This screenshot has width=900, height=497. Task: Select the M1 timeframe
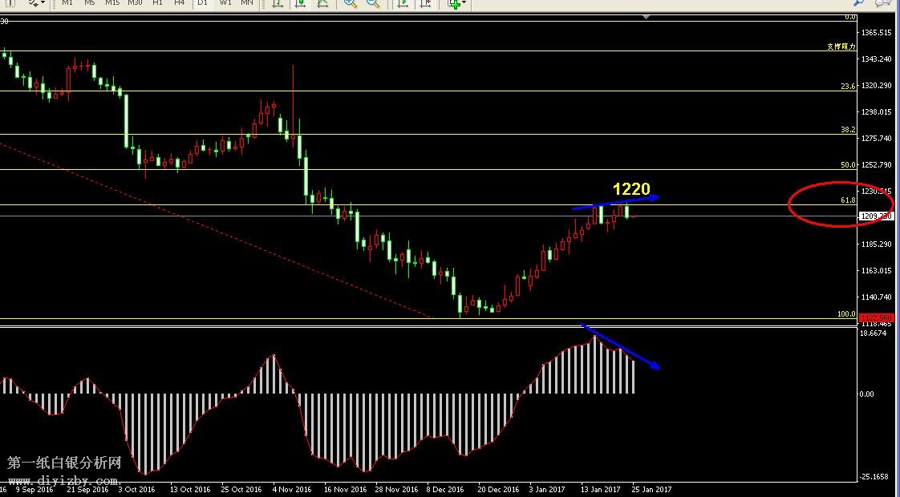pyautogui.click(x=67, y=3)
